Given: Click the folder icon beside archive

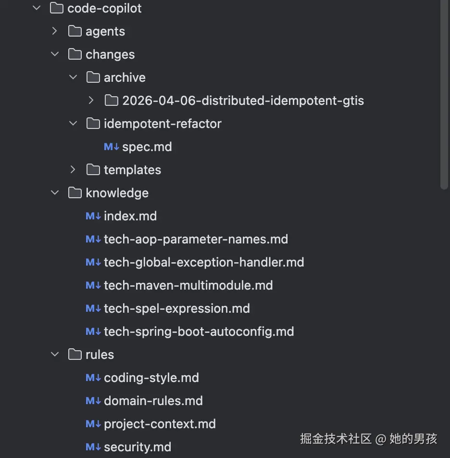Looking at the screenshot, I should pos(93,77).
